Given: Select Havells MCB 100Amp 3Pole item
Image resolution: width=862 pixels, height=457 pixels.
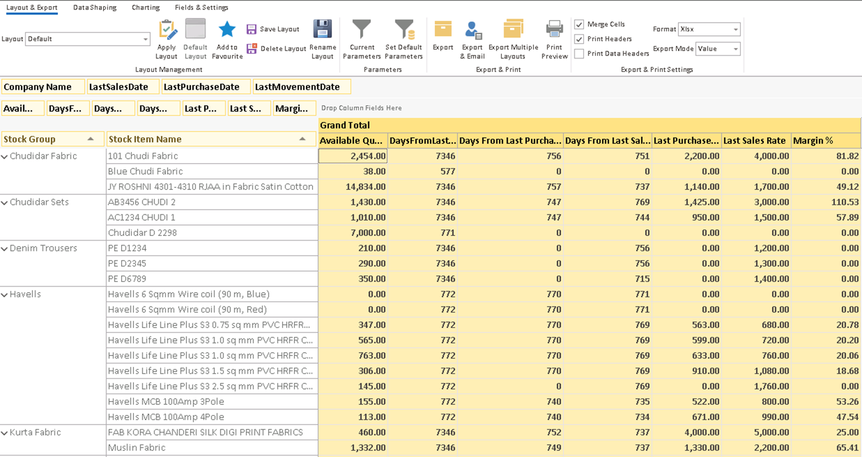Looking at the screenshot, I should click(212, 402).
